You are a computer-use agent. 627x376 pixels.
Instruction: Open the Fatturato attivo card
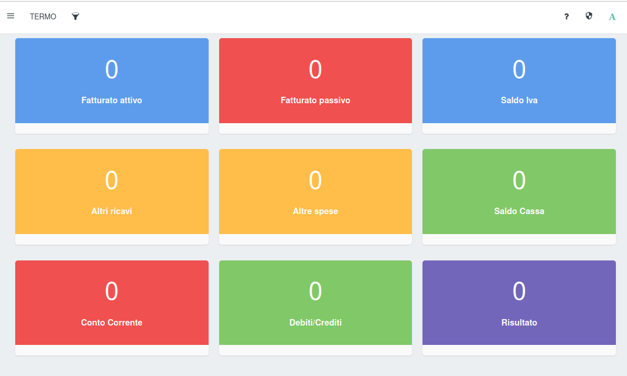(111, 81)
